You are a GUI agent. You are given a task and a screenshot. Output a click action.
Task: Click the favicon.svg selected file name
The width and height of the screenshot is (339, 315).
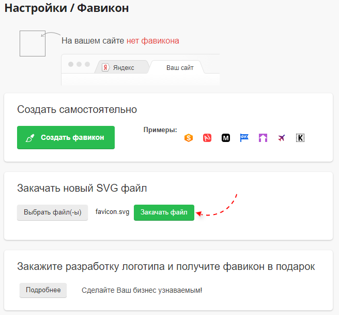[x=112, y=212]
